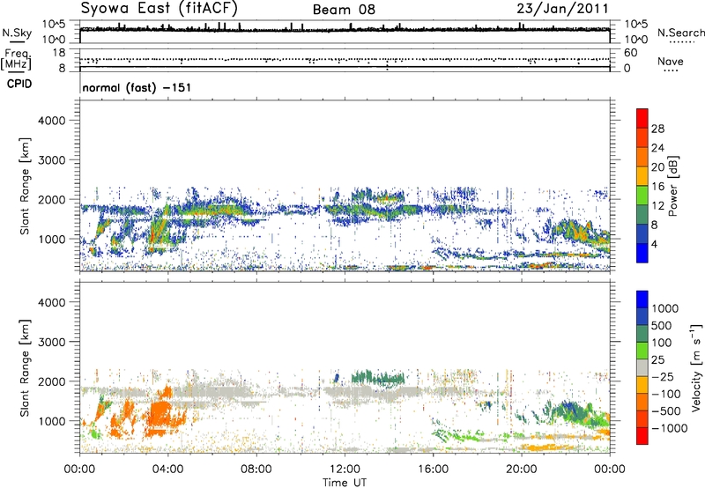
Task: Click the 20:00 time axis tick label
Action: (522, 470)
